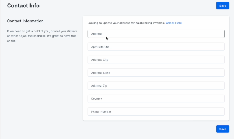This screenshot has width=234, height=139.
Task: Activate the Address State field
Action: [x=156, y=73]
